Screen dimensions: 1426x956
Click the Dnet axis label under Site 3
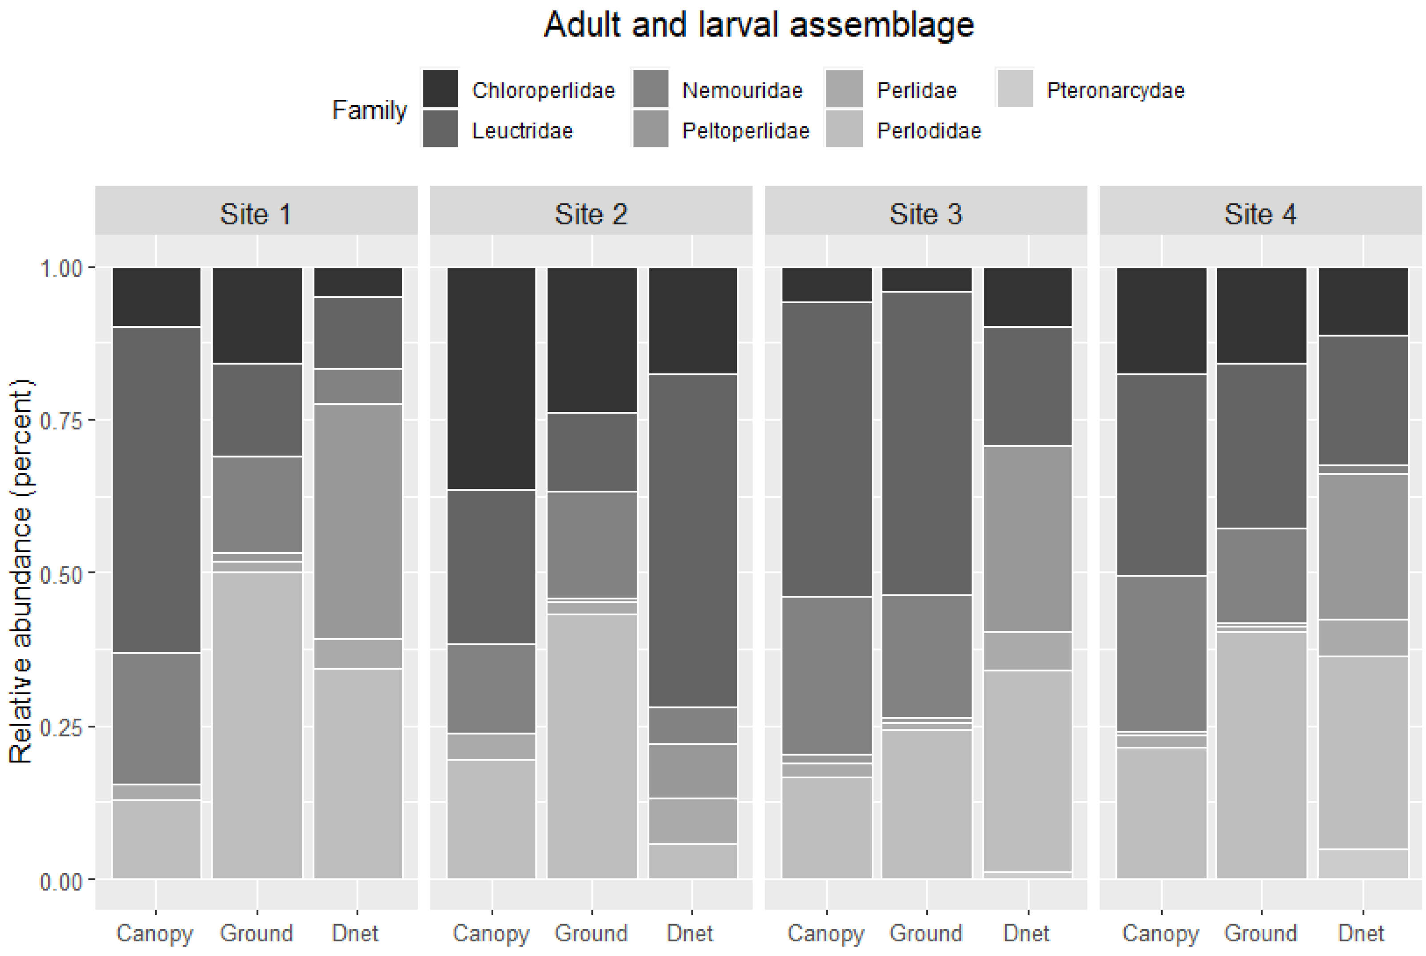click(x=1027, y=933)
